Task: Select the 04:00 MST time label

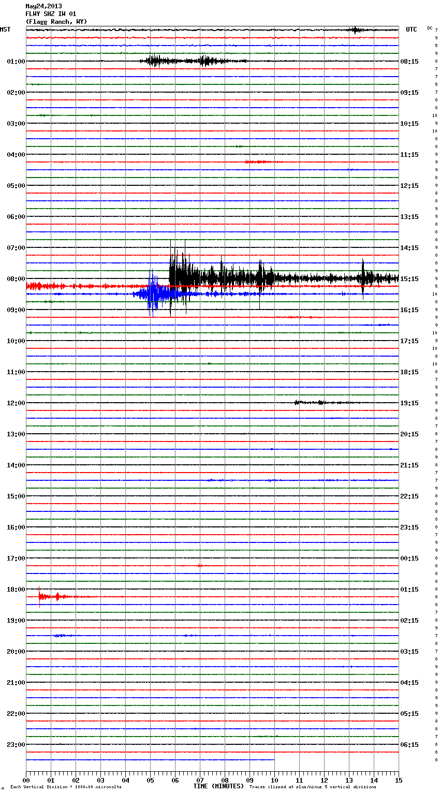Action: coord(16,155)
